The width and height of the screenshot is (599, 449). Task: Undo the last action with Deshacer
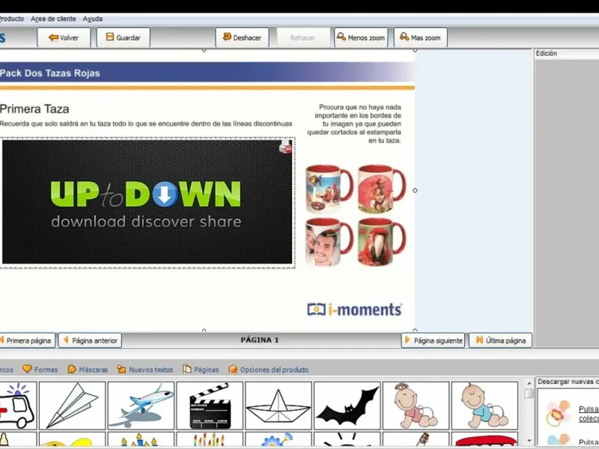[x=242, y=37]
